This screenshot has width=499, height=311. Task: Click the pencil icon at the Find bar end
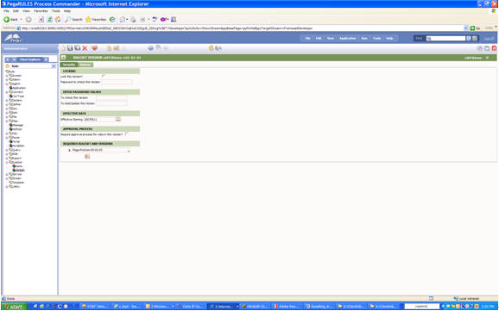[475, 39]
